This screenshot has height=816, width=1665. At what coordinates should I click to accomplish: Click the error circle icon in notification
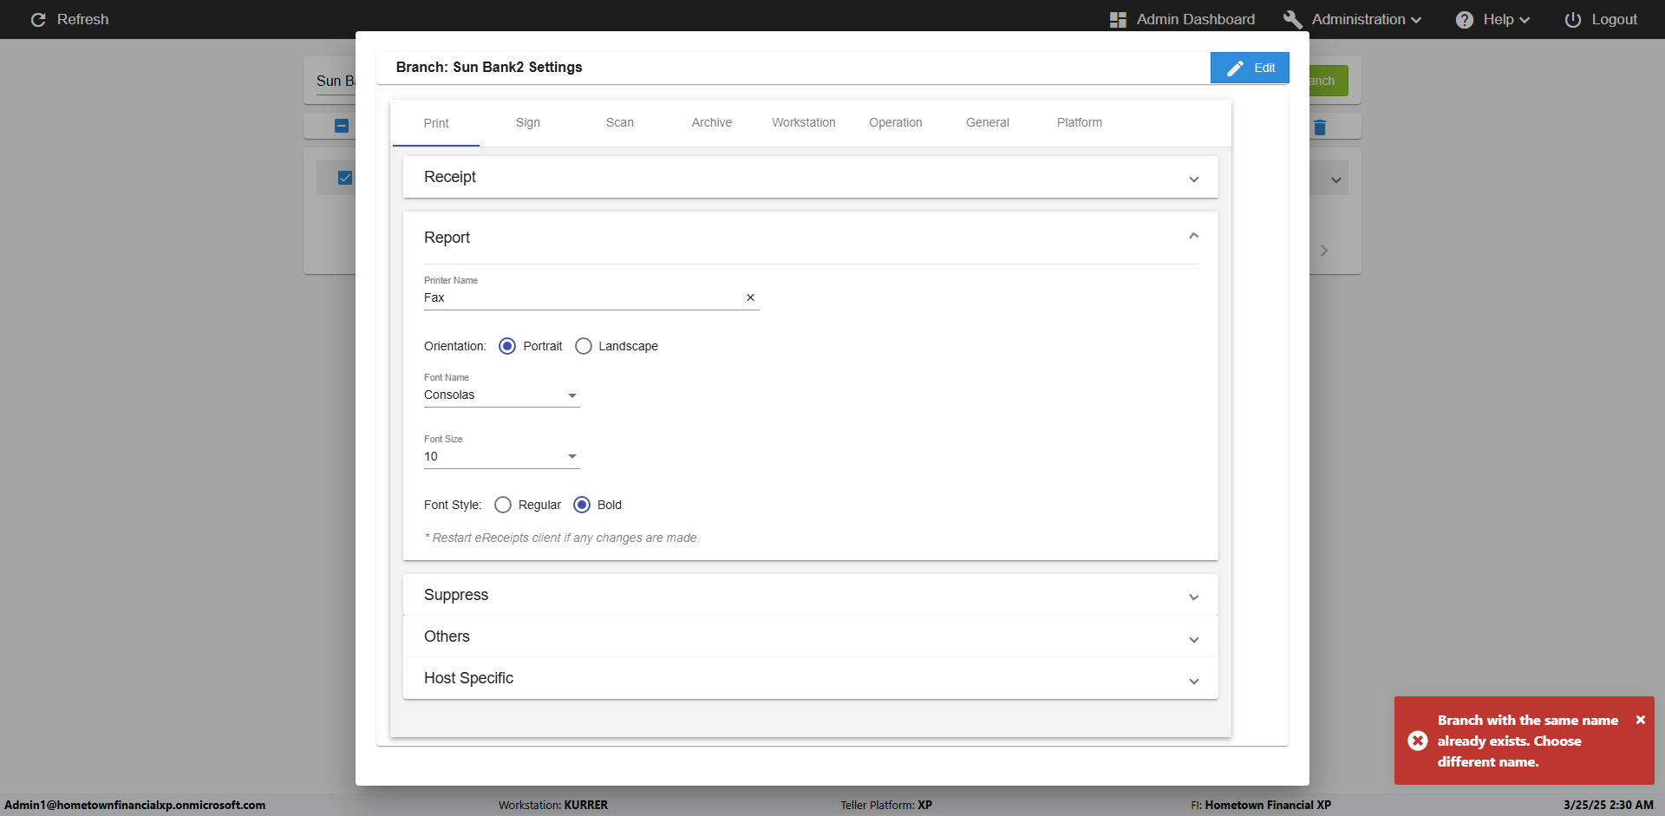click(1417, 741)
